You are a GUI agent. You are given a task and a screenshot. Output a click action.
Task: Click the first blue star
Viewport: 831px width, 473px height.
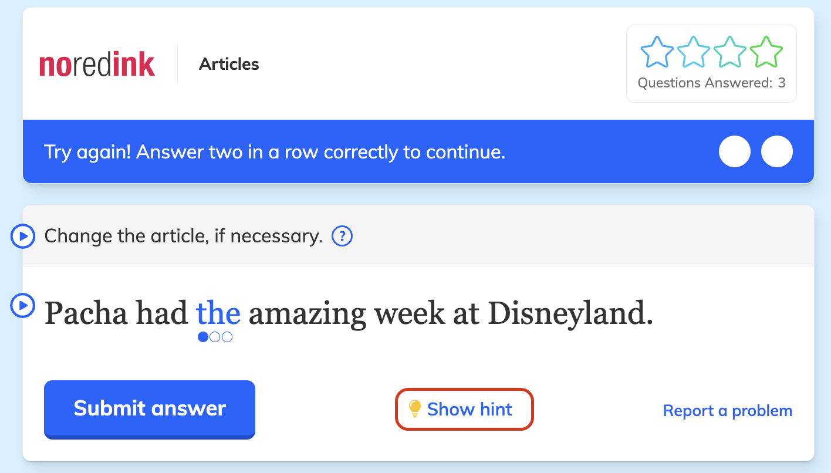pos(656,52)
